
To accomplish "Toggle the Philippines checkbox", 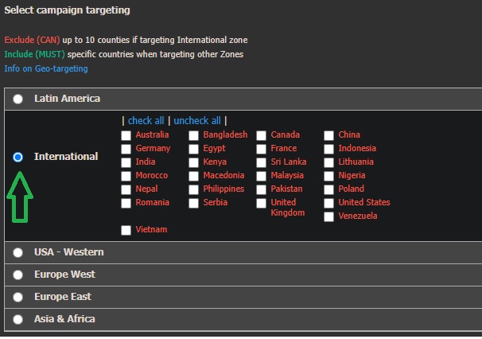I will (193, 189).
